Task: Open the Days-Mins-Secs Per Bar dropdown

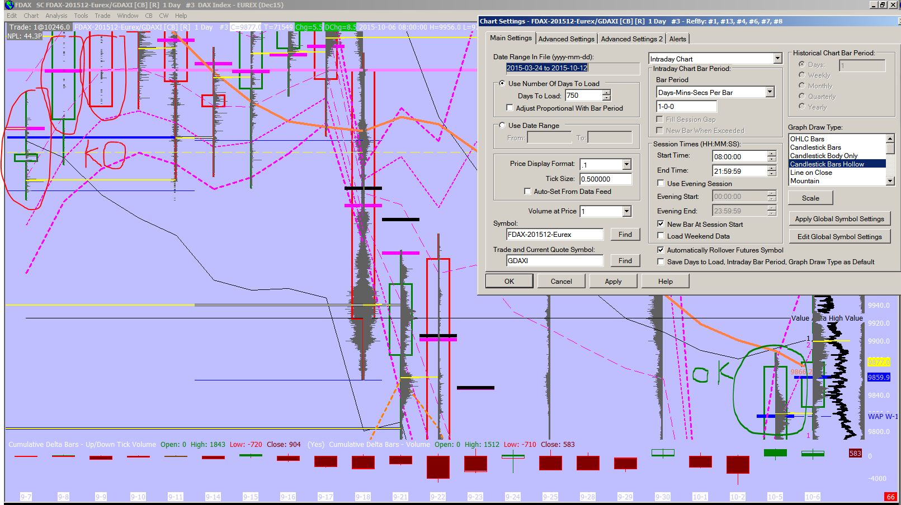Action: pyautogui.click(x=770, y=92)
